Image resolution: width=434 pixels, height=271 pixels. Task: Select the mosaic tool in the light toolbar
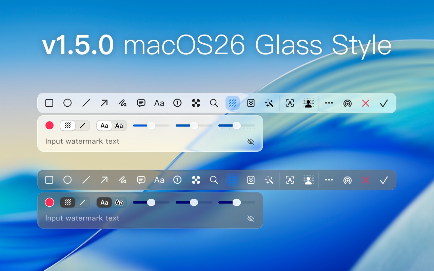pyautogui.click(x=196, y=103)
